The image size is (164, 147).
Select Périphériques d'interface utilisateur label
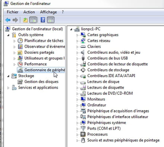click(x=118, y=117)
